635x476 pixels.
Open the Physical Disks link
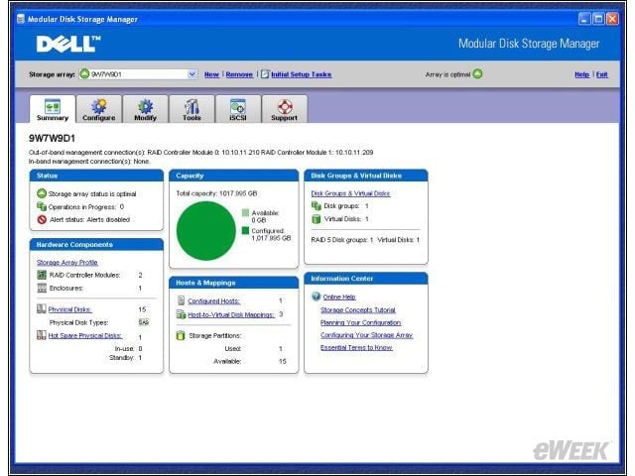[70, 309]
